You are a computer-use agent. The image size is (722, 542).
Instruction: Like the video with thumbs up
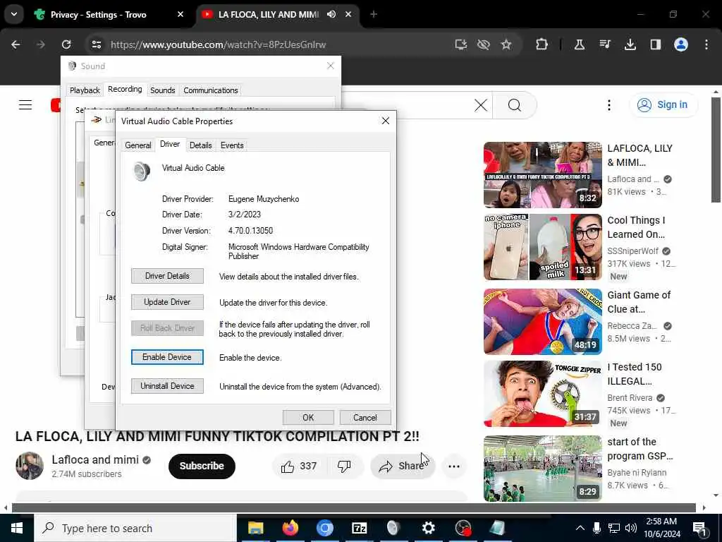tap(299, 466)
